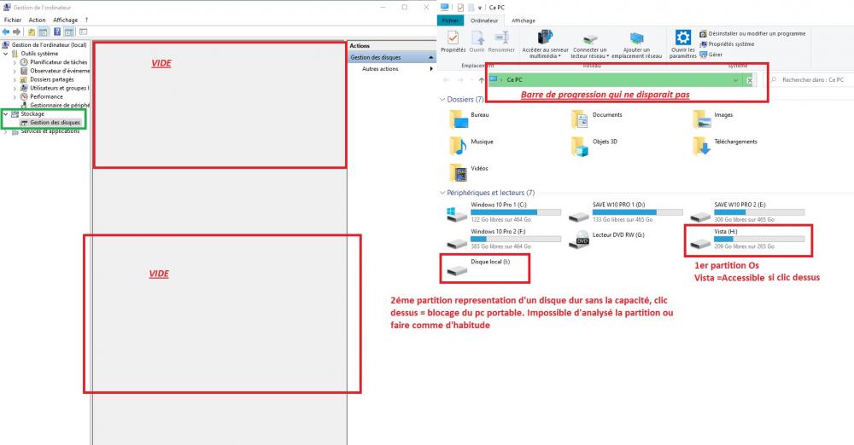Stop loading with the address bar X button
Image resolution: width=854 pixels, height=445 pixels.
coord(750,80)
